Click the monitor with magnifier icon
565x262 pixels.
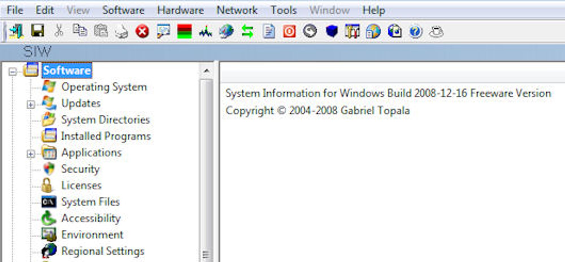point(163,31)
